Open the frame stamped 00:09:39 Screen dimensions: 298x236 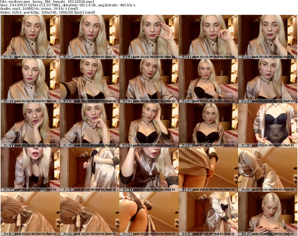click(x=90, y=170)
